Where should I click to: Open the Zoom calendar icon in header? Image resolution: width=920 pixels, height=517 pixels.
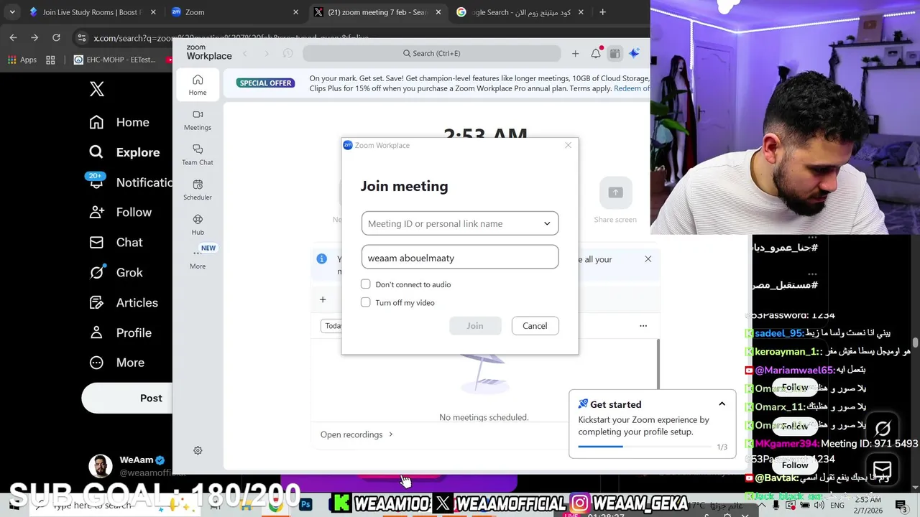tap(615, 53)
